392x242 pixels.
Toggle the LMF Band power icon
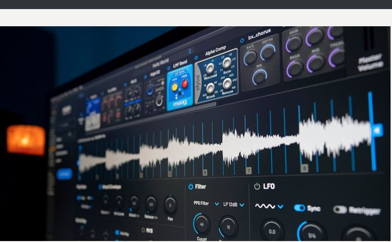(x=168, y=68)
